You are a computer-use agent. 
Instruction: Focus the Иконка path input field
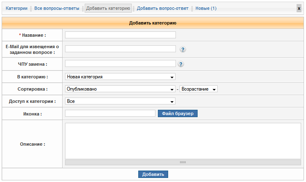coord(110,113)
